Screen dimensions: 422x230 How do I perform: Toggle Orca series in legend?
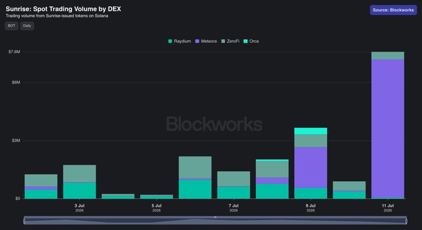[x=251, y=41]
